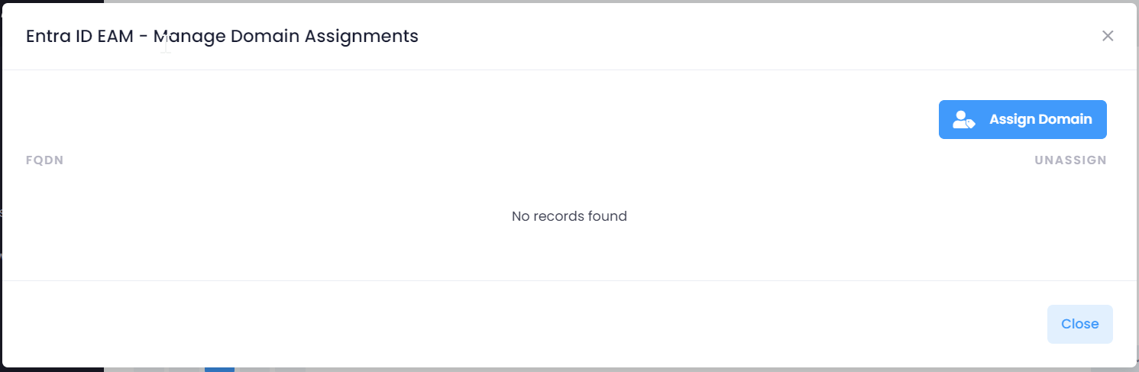Click the user-tag icon inside Assign Domain
The height and width of the screenshot is (372, 1139).
coord(963,120)
